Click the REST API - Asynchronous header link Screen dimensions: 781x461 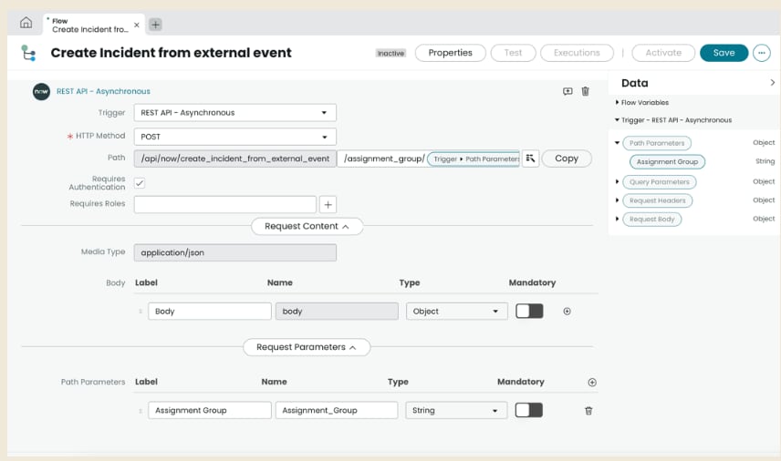pos(103,91)
